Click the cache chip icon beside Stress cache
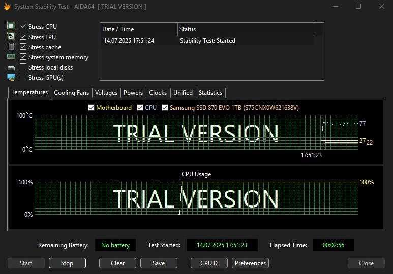This screenshot has width=393, height=274. pyautogui.click(x=11, y=47)
